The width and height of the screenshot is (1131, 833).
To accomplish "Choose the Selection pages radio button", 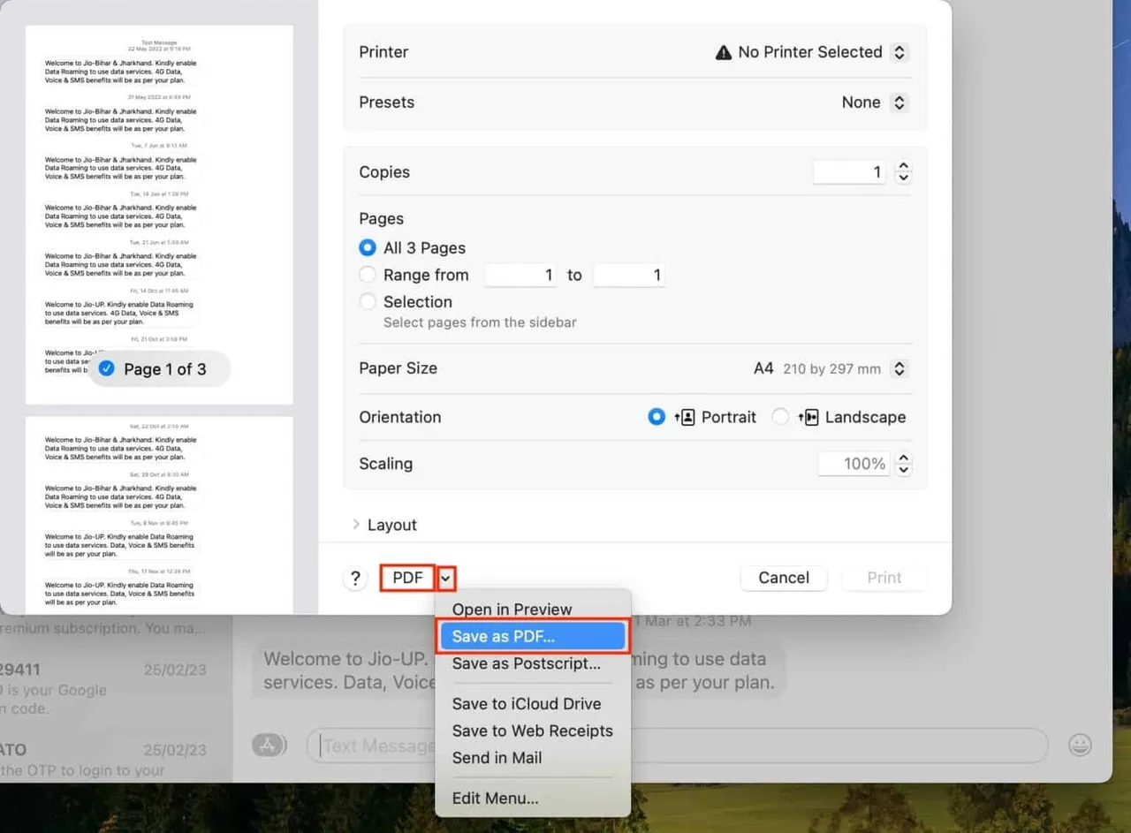I will tap(368, 302).
